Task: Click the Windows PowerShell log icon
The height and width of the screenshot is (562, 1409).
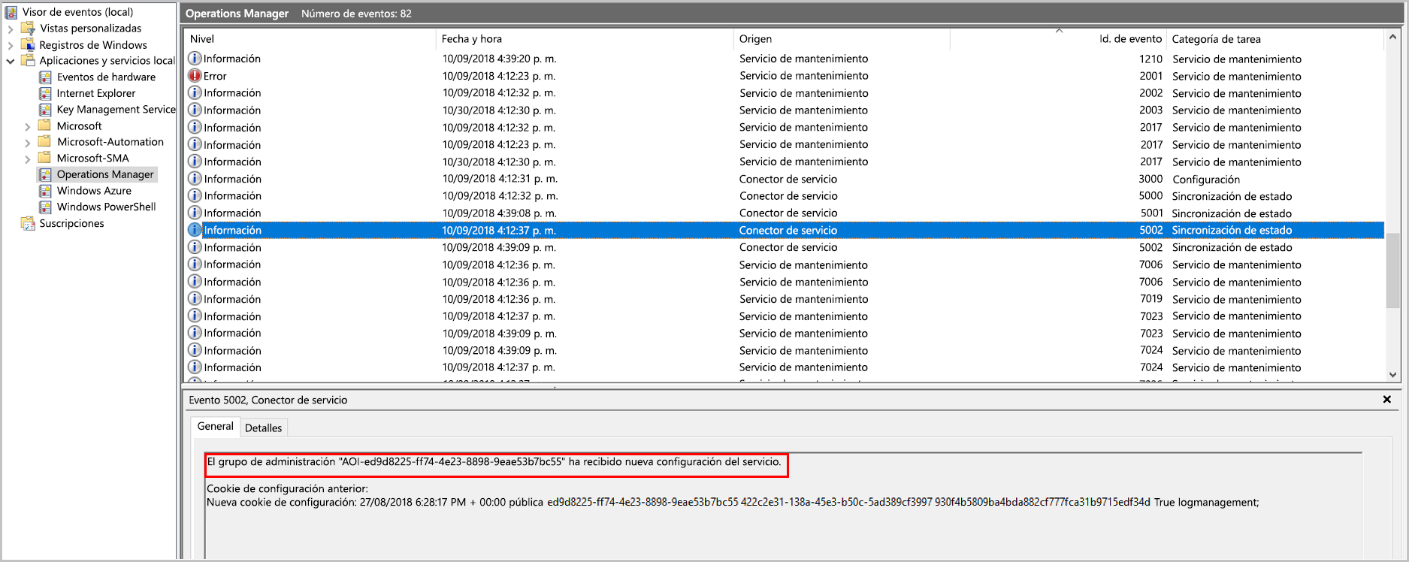Action: (45, 207)
